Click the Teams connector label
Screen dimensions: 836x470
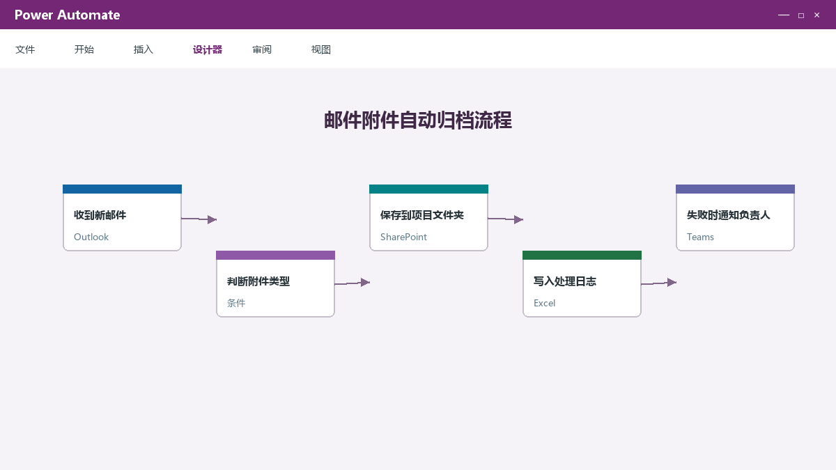(x=700, y=237)
